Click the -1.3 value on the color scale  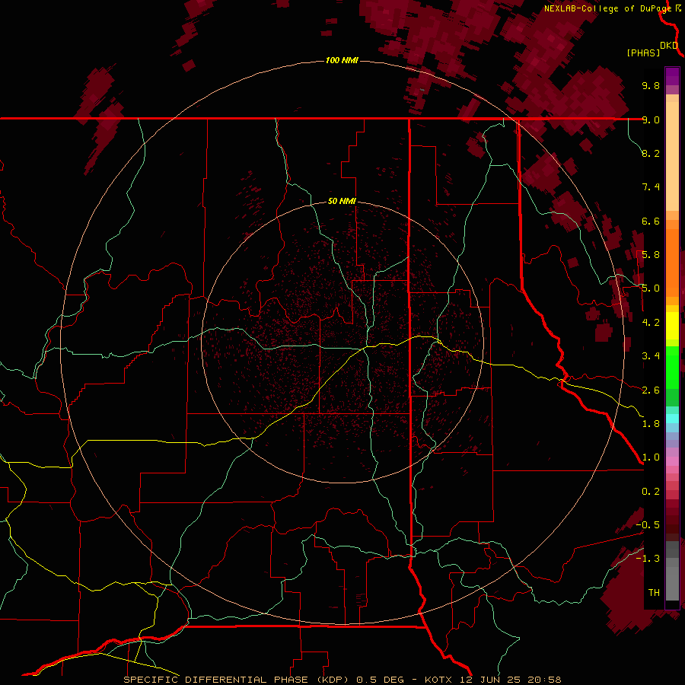[648, 559]
